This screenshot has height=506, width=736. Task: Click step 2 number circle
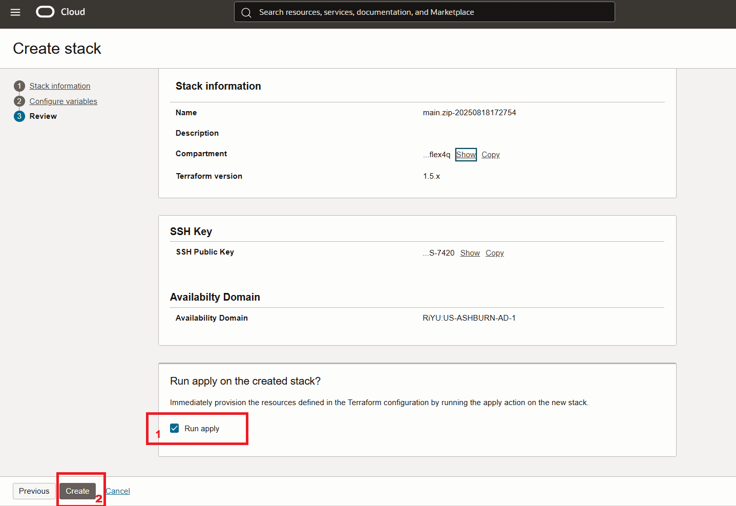[19, 101]
